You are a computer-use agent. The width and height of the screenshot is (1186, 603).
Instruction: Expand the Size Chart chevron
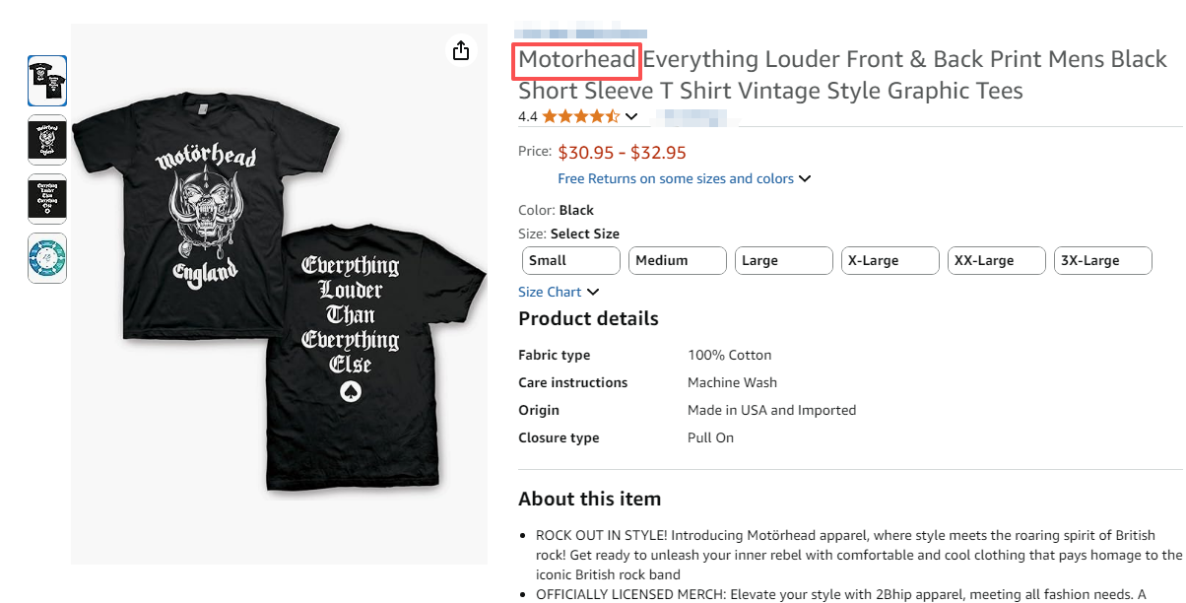pyautogui.click(x=592, y=292)
